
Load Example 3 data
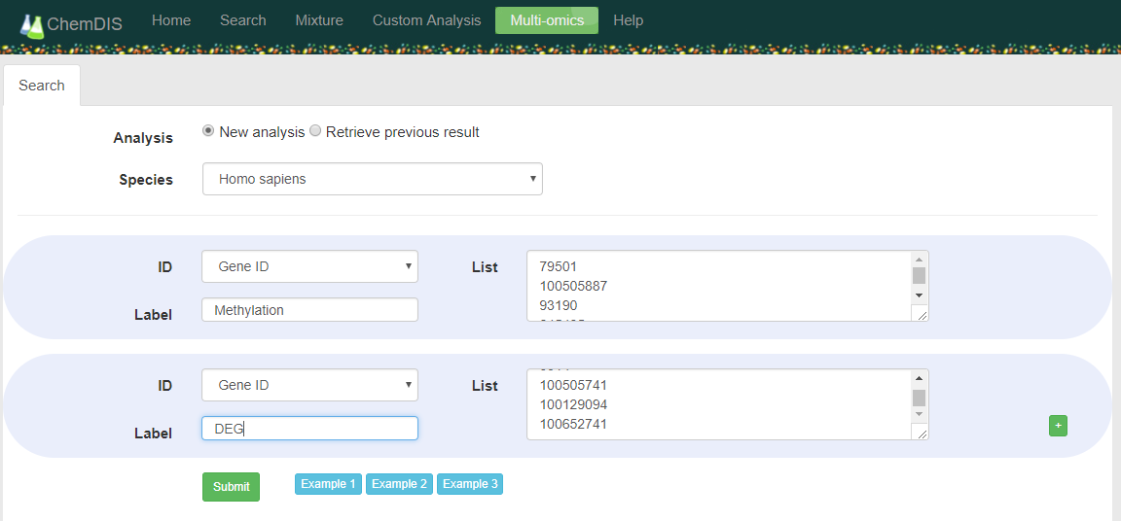coord(470,484)
